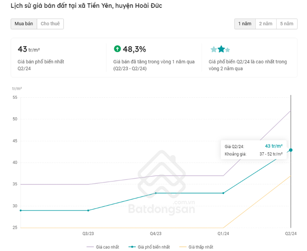Select the 2 năm time range
The image size is (307, 251).
coord(266,24)
